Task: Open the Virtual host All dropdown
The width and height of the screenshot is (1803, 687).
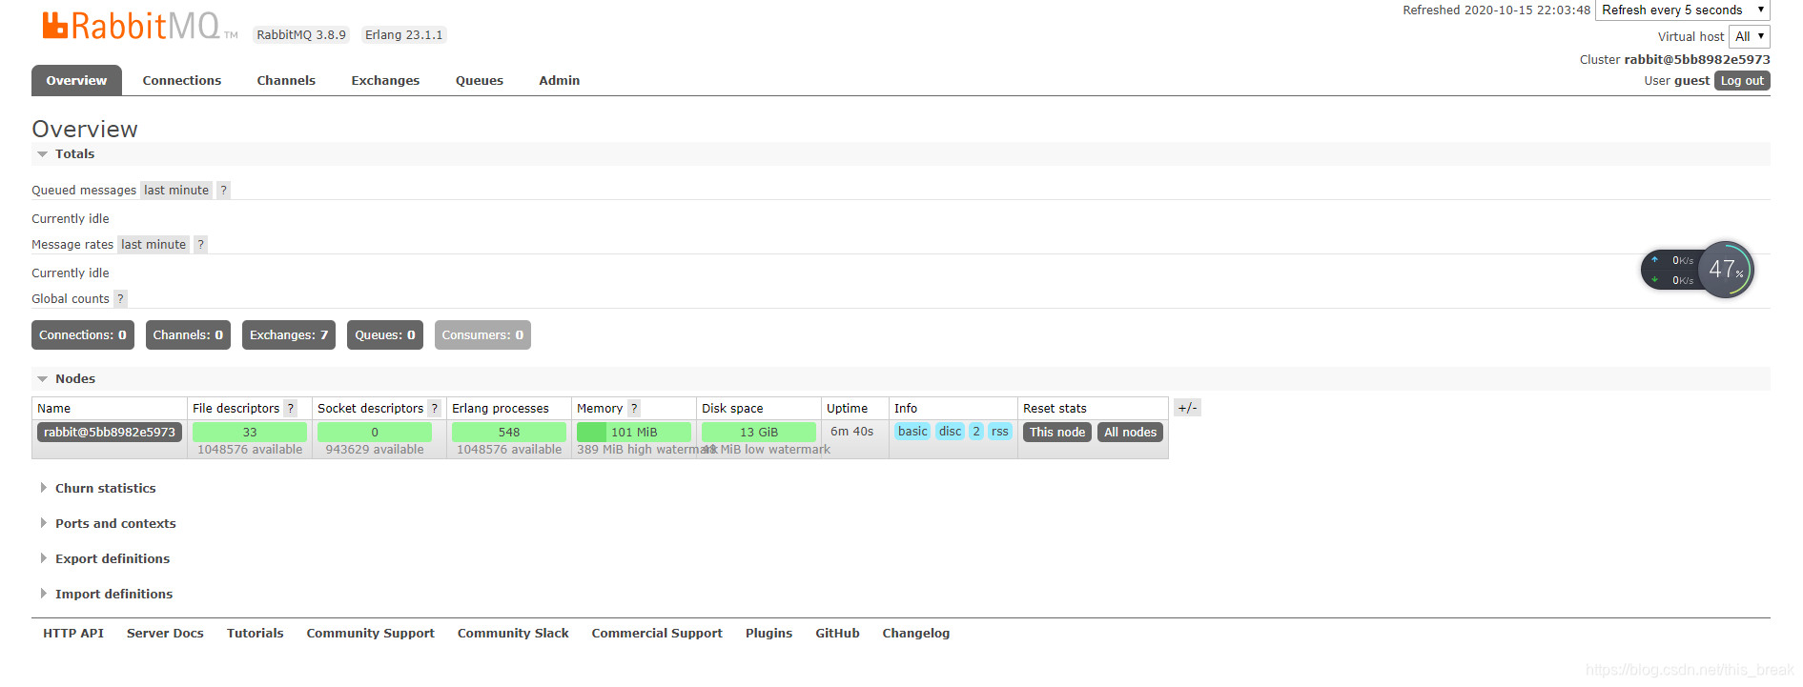Action: (1750, 36)
